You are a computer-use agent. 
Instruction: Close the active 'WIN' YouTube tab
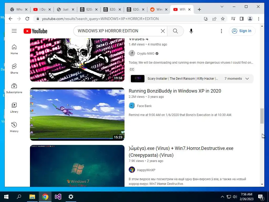coord(189,10)
